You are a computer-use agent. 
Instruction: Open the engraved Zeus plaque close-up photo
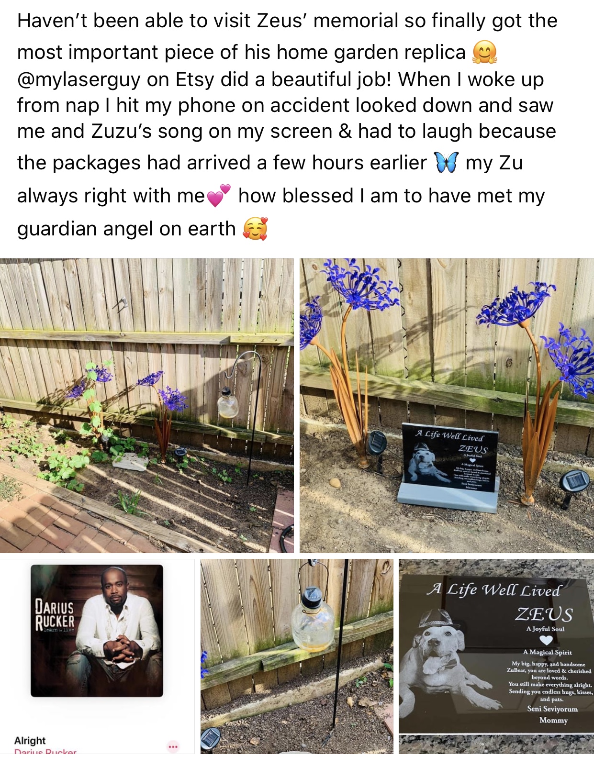[496, 656]
